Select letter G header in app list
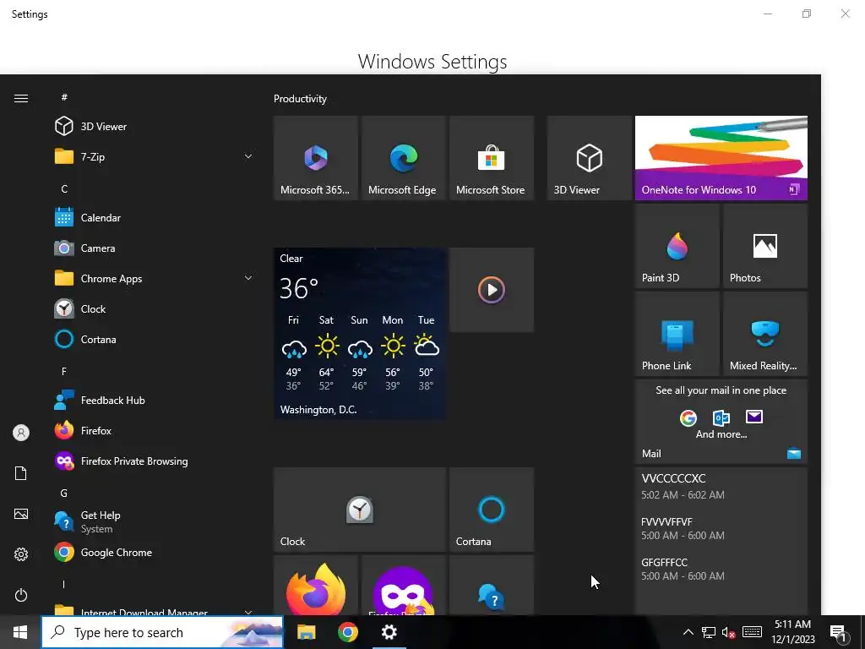 [x=64, y=494]
